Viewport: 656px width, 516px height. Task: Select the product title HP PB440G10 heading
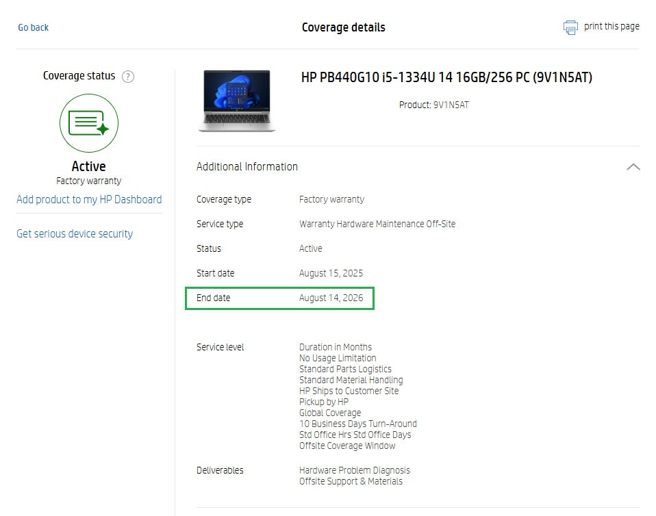tap(446, 77)
